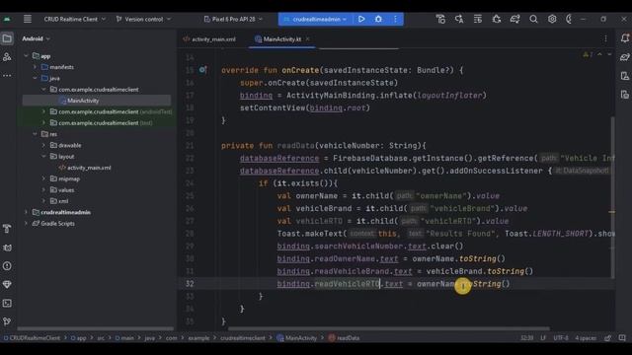Open CRUD Realtime Client project dropdown
Image resolution: width=632 pixels, height=355 pixels.
point(75,19)
